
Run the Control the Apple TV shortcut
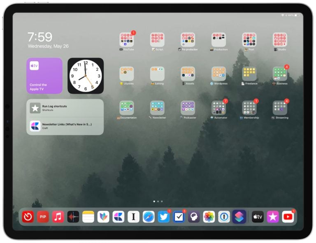pos(44,76)
